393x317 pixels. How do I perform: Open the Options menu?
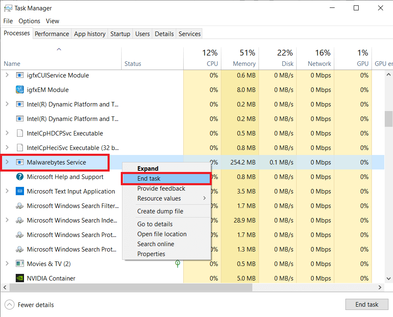29,21
